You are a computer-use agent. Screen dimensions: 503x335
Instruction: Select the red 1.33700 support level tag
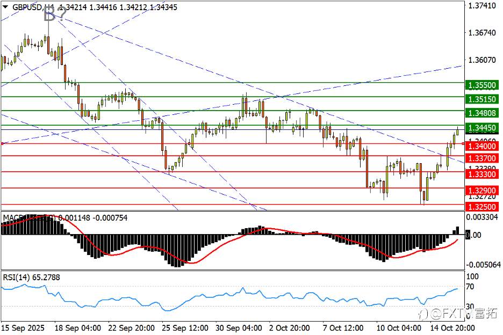point(482,158)
